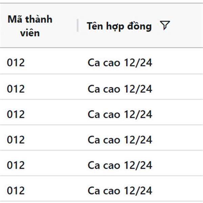This screenshot has width=203, height=203.
Task: Select Ca cao 12/24 in the first row
Action: [x=120, y=63]
